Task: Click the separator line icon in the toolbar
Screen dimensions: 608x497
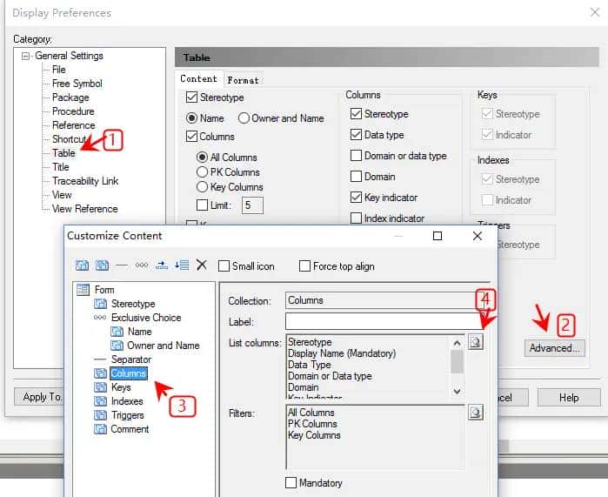Action: pyautogui.click(x=122, y=265)
